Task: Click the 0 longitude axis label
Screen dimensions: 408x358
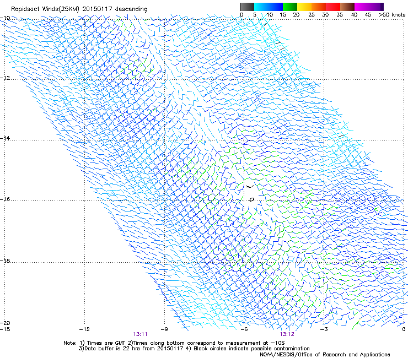Action: tap(404, 329)
